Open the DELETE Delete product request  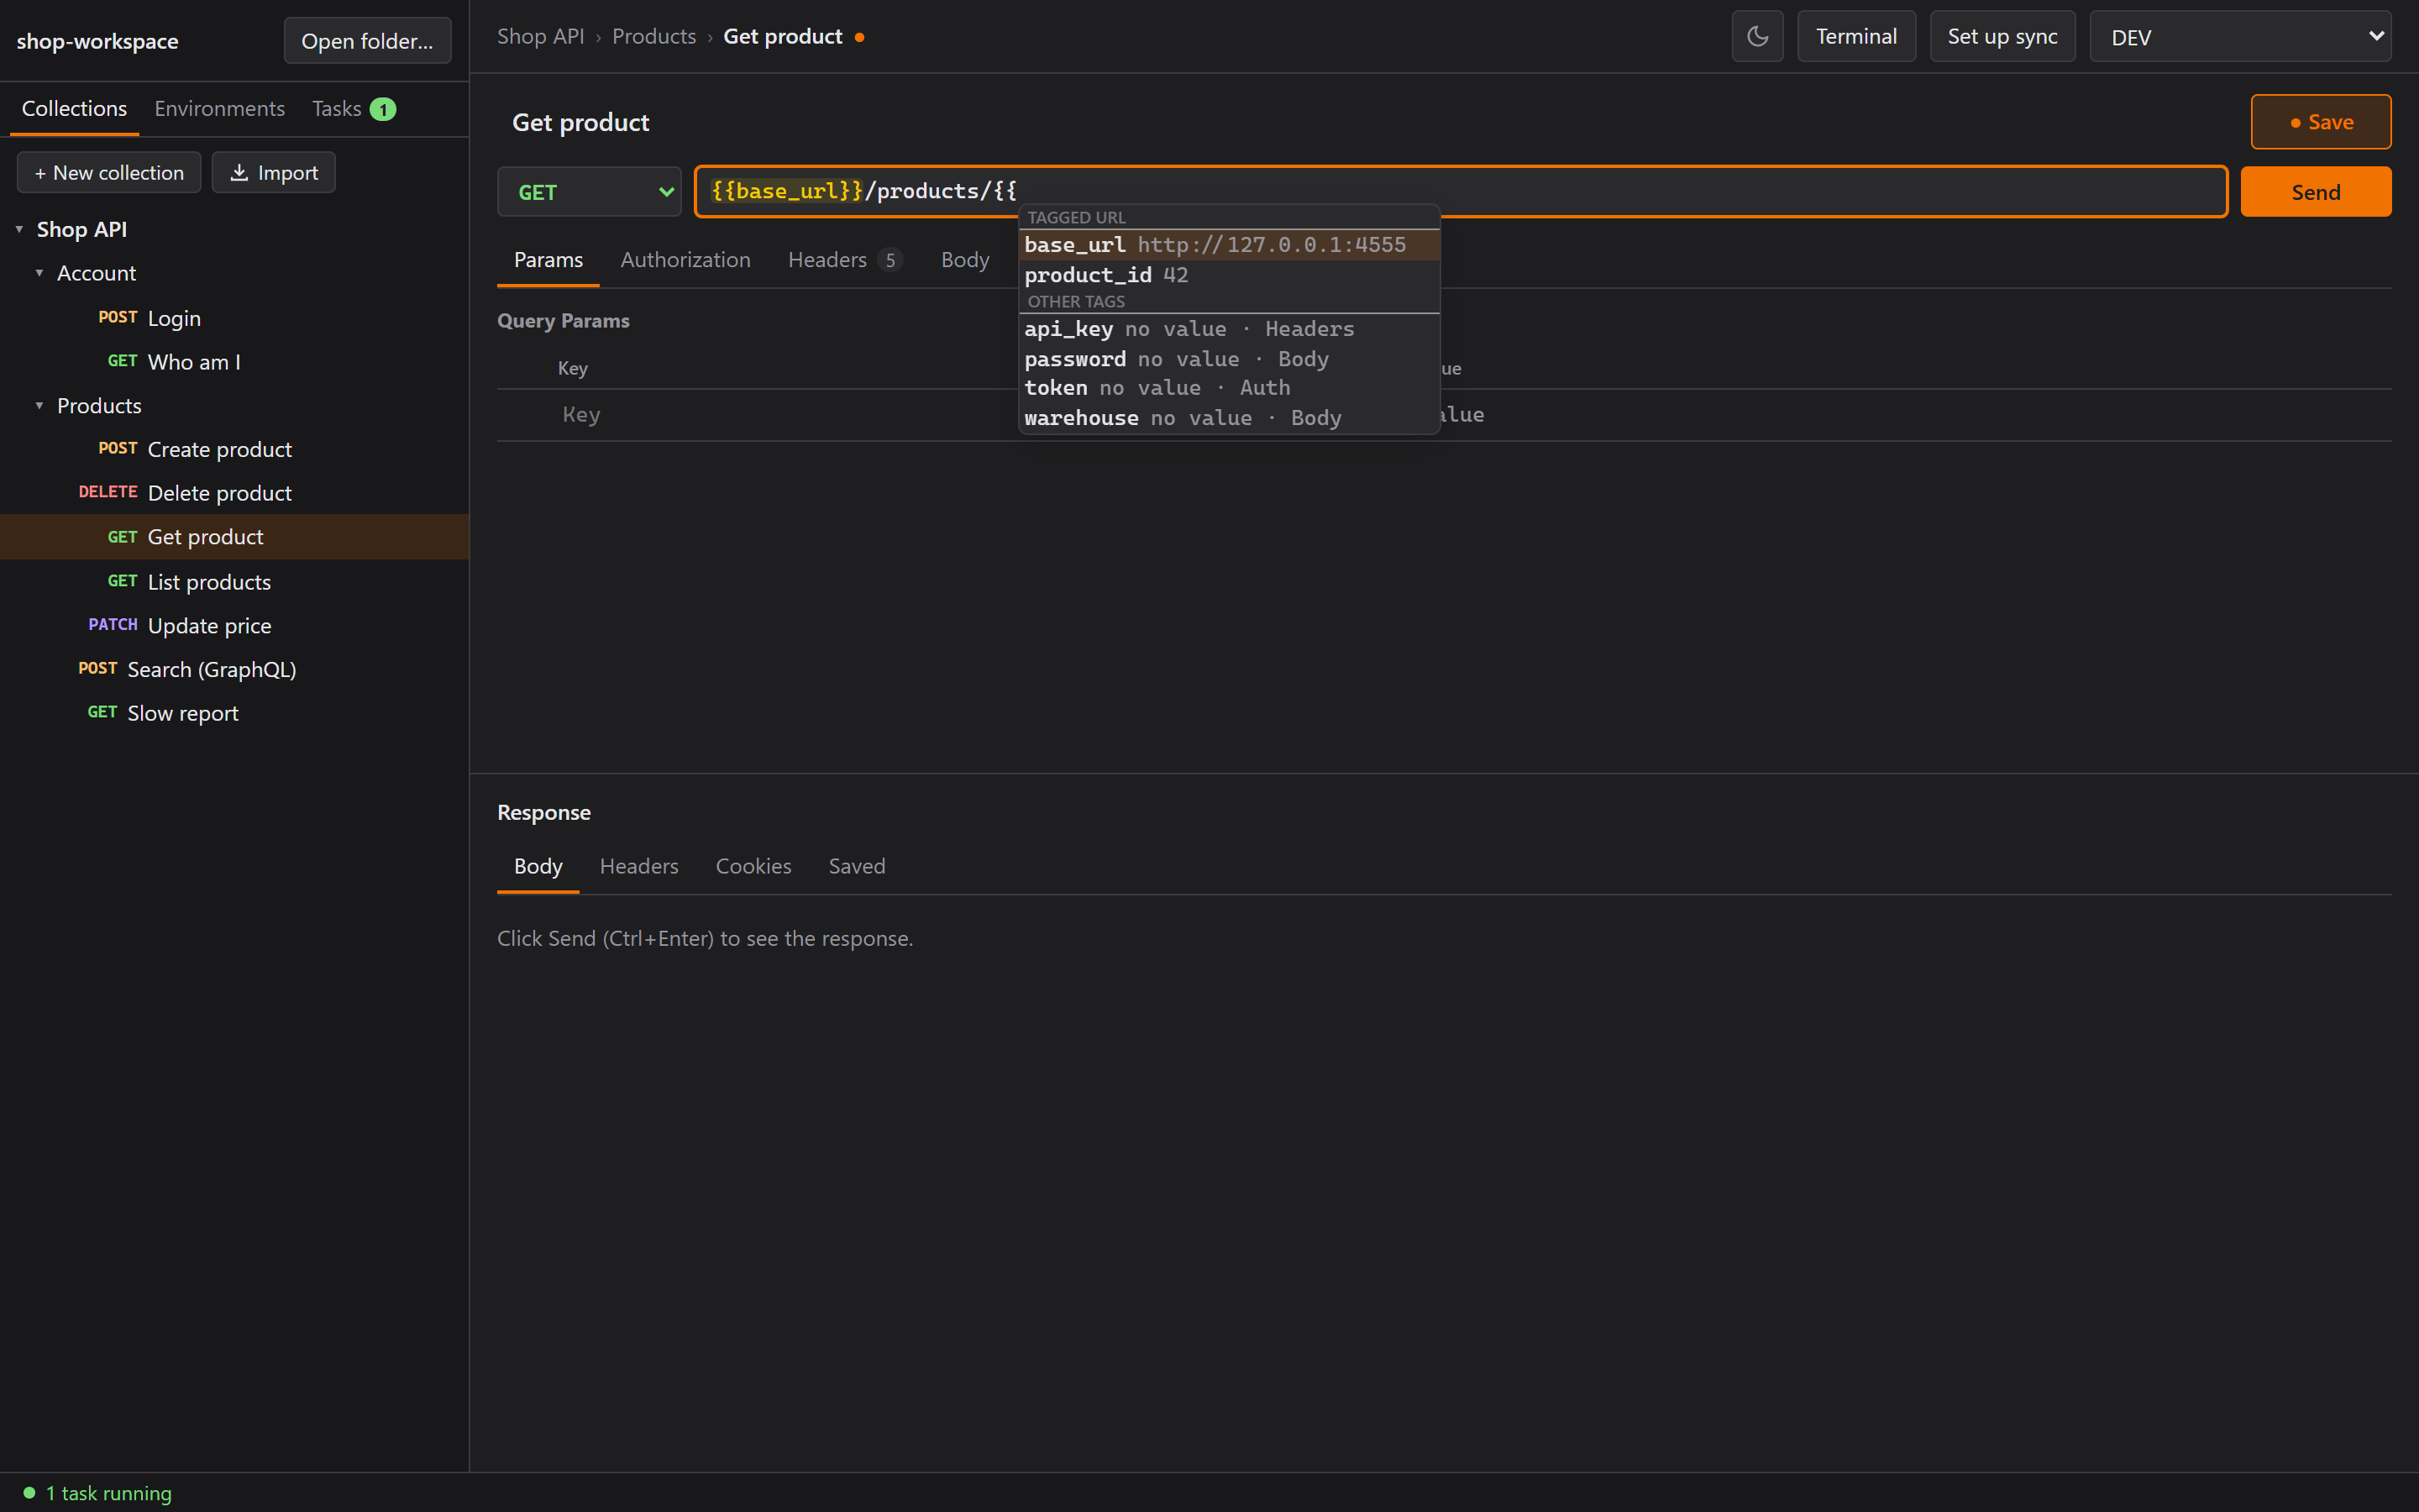point(235,493)
